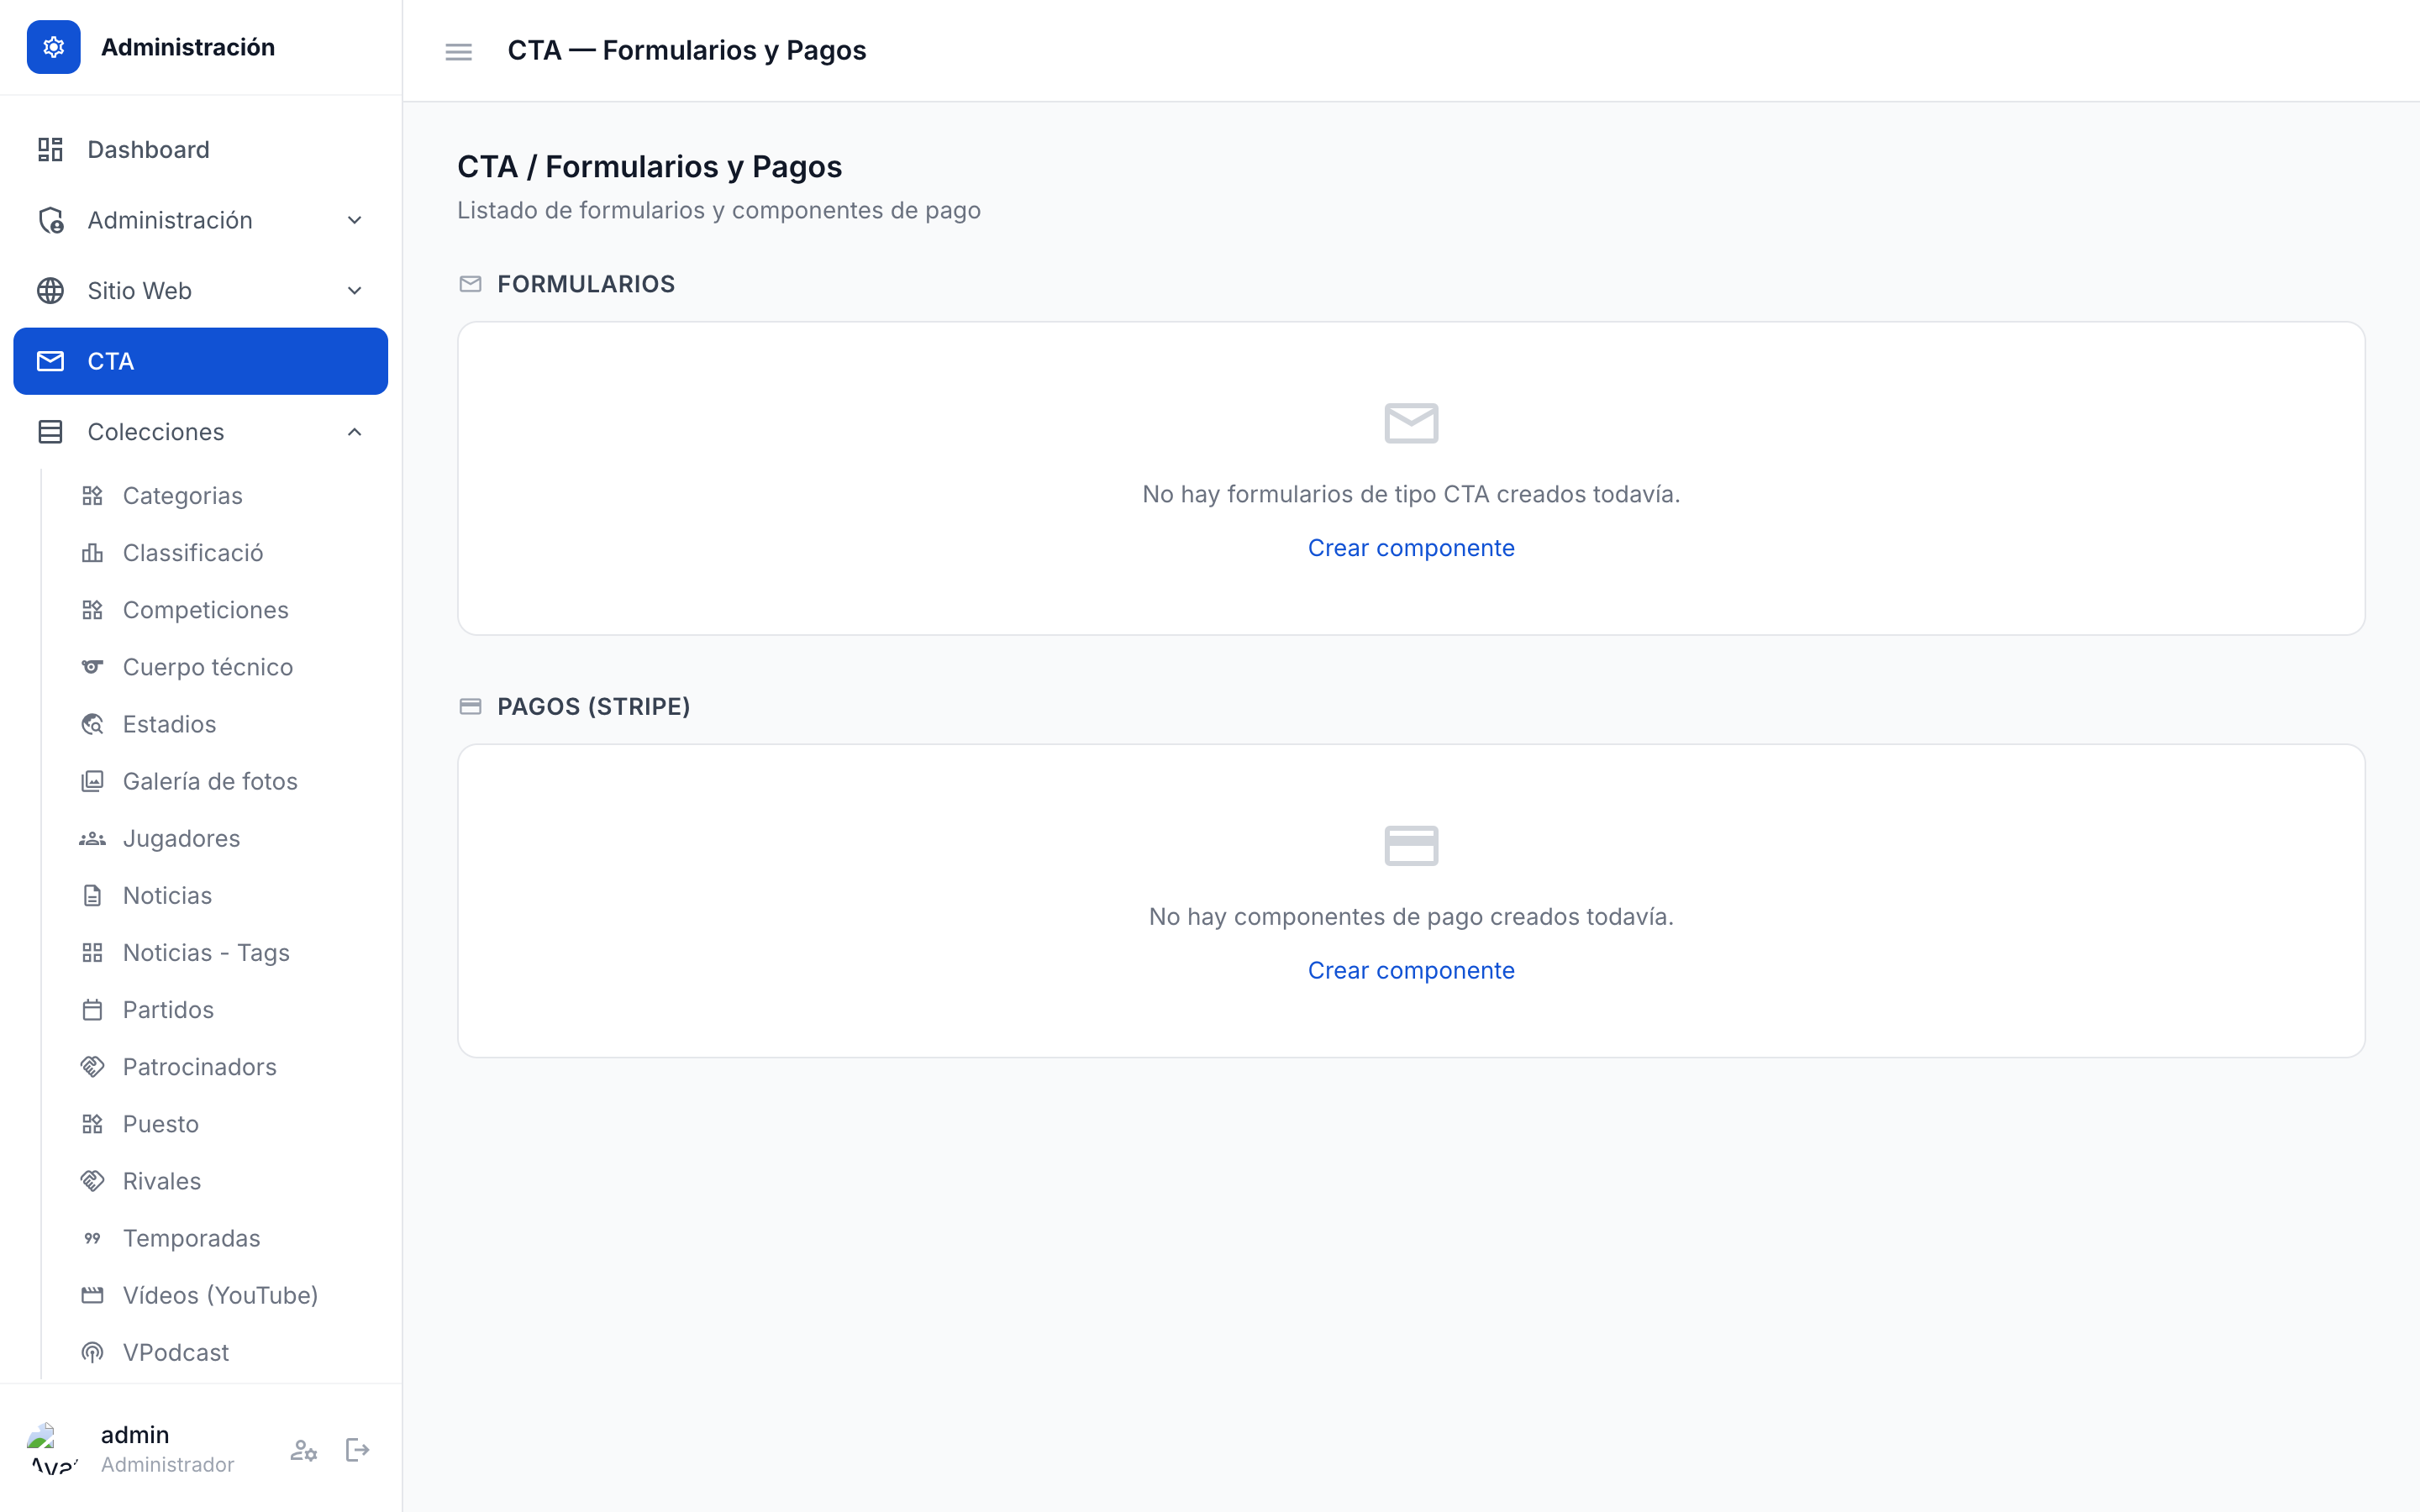This screenshot has height=1512, width=2420.
Task: Toggle the sidebar with the hamburger icon
Action: point(458,51)
